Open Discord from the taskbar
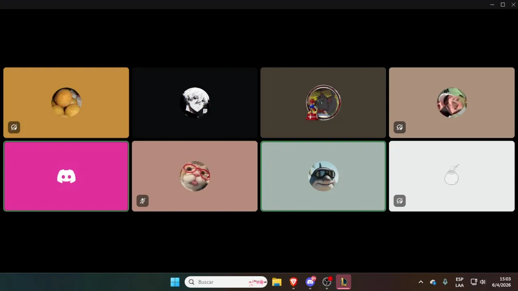This screenshot has height=291, width=518. [310, 282]
